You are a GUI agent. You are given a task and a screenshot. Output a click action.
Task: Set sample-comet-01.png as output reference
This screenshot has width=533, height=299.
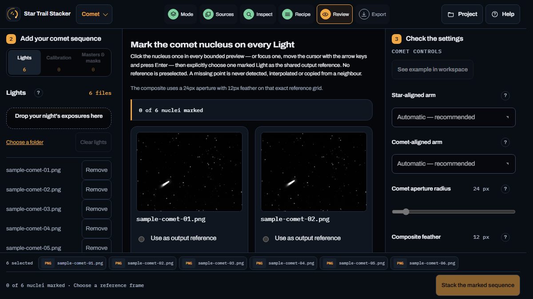(x=142, y=239)
